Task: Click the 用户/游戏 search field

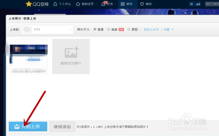Action: 212,4
